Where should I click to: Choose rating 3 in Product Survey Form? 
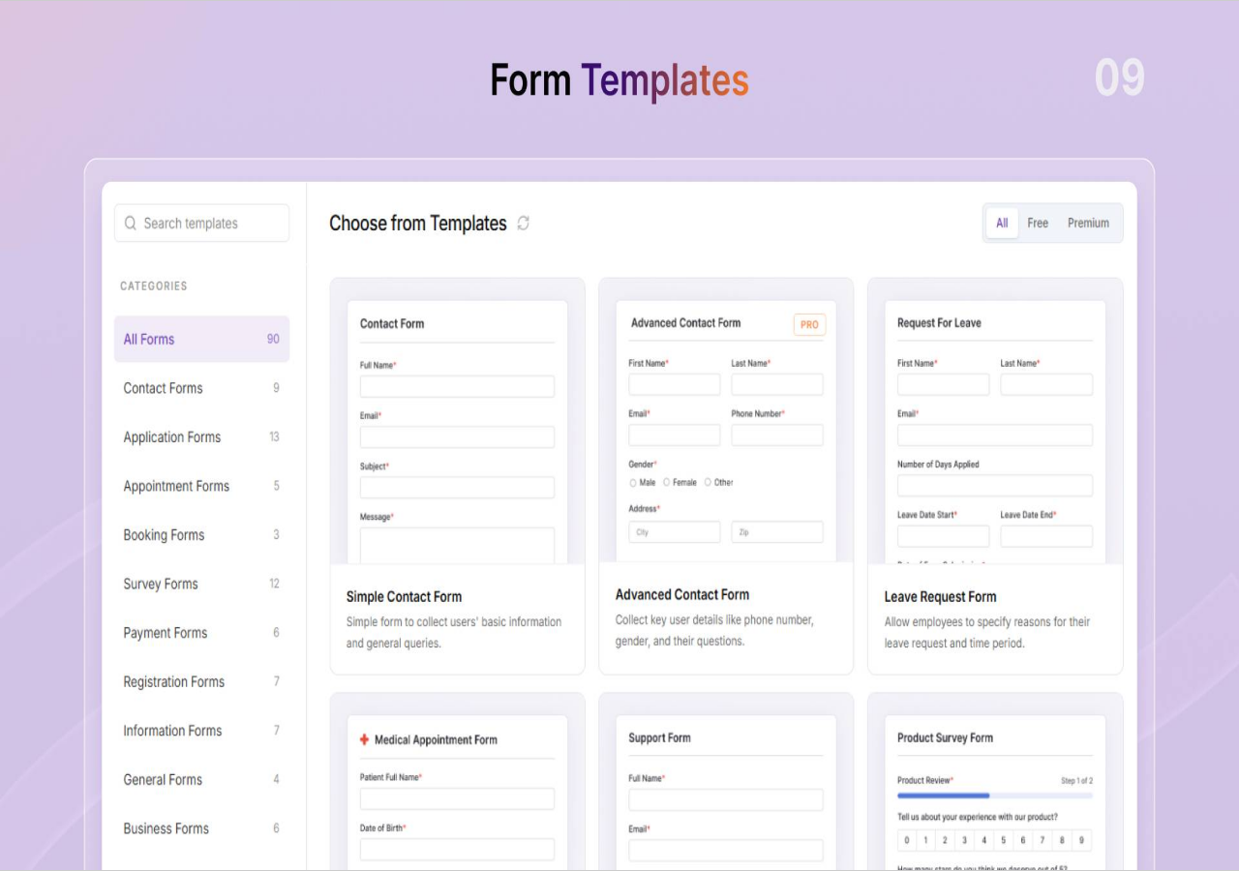(965, 840)
